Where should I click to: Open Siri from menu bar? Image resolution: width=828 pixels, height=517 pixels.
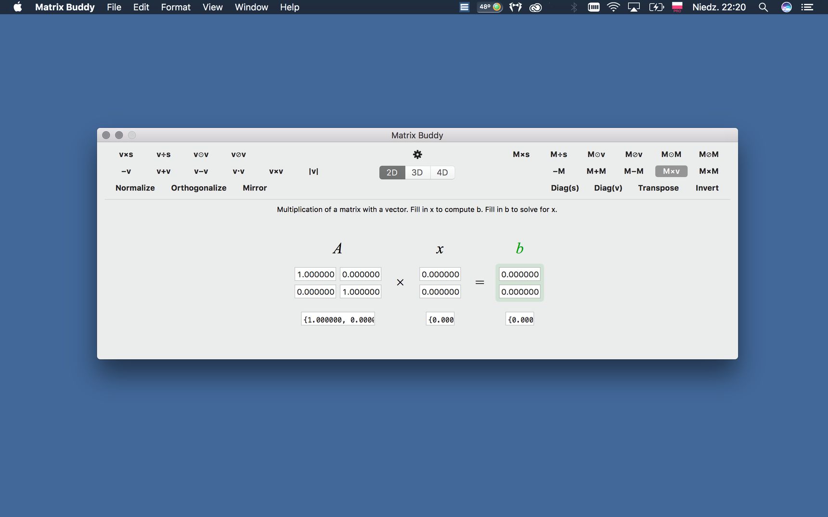[x=786, y=7]
